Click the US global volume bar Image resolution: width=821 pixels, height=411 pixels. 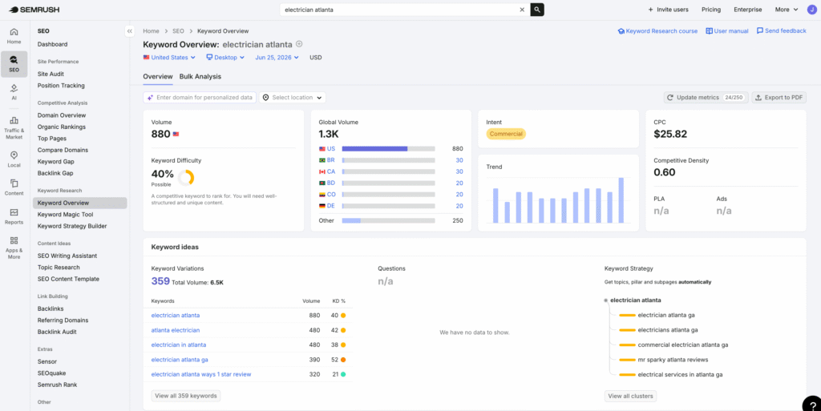(389, 149)
